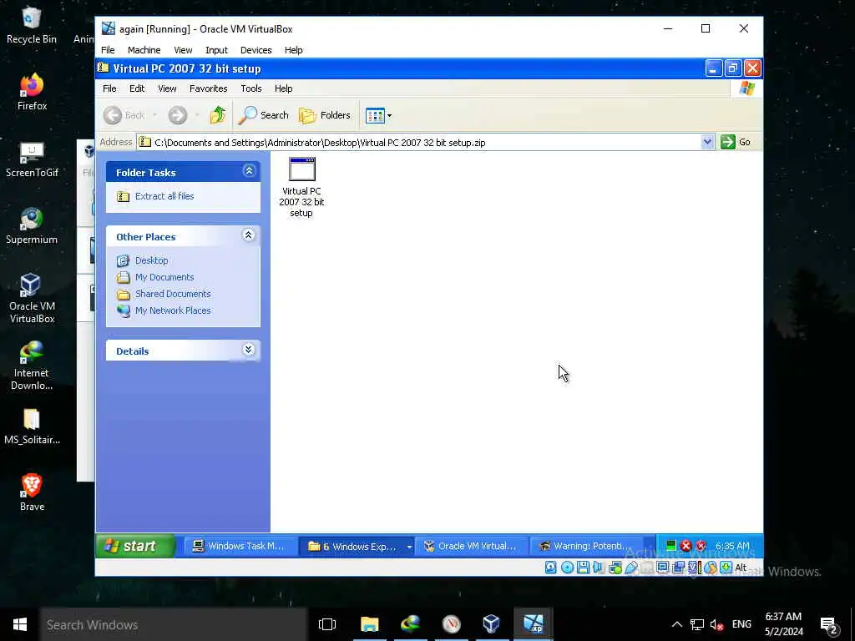855x641 pixels.
Task: Open Supermium desktop shortcut
Action: [x=32, y=225]
